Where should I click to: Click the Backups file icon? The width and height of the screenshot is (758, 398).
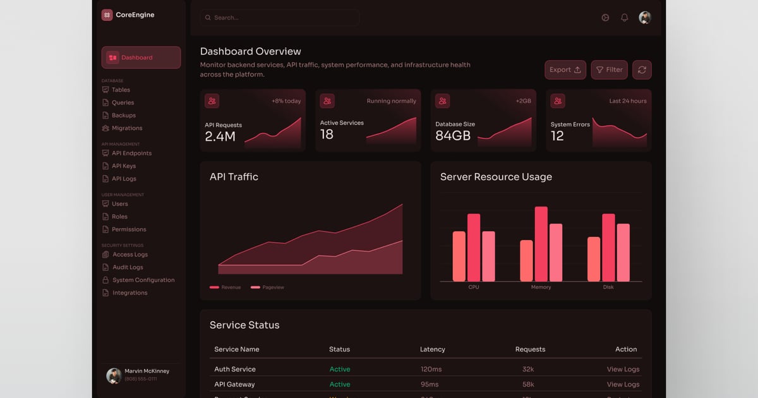[x=105, y=115]
